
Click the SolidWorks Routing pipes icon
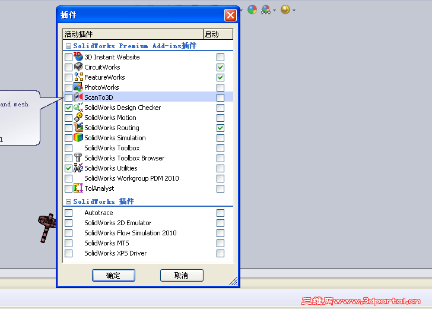click(78, 127)
